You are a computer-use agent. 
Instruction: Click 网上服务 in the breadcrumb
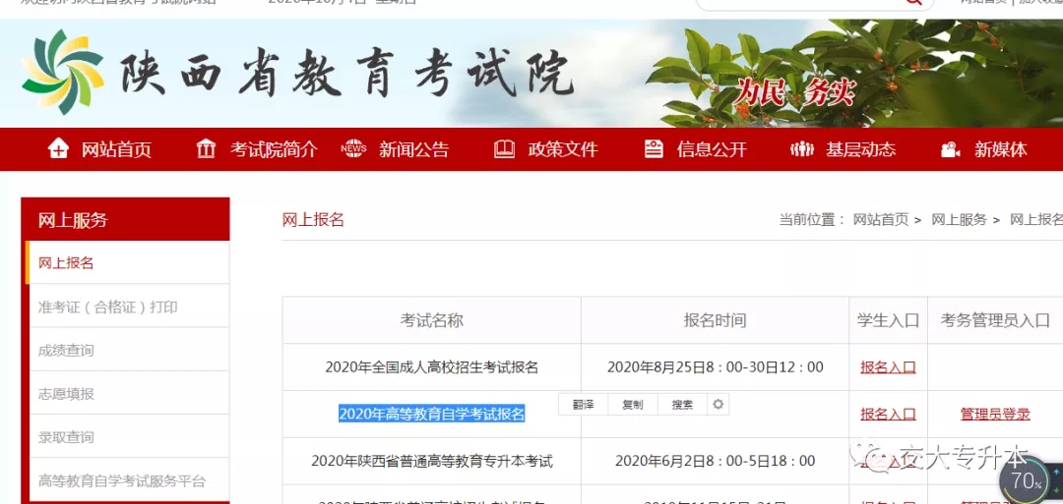click(x=959, y=219)
